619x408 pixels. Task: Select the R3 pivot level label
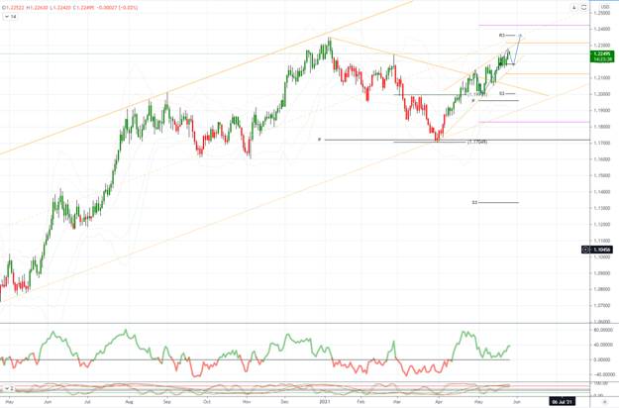tap(502, 35)
